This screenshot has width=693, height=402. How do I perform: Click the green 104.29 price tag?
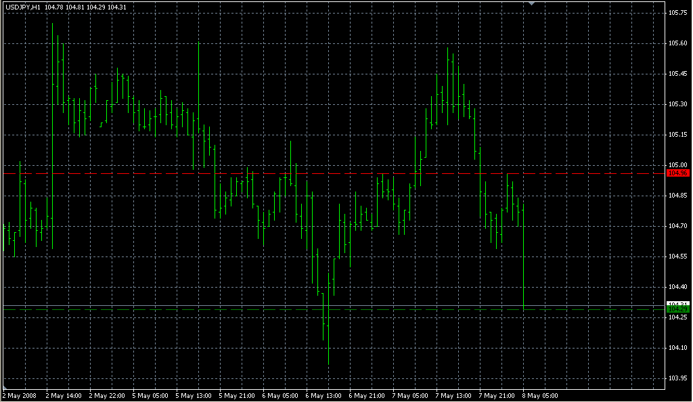(677, 309)
